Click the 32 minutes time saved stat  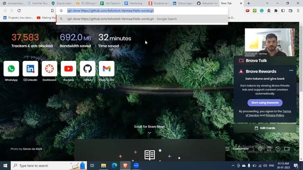(115, 41)
